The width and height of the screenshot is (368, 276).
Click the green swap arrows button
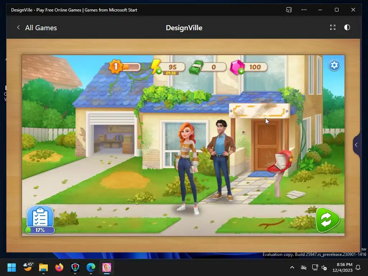click(x=327, y=220)
